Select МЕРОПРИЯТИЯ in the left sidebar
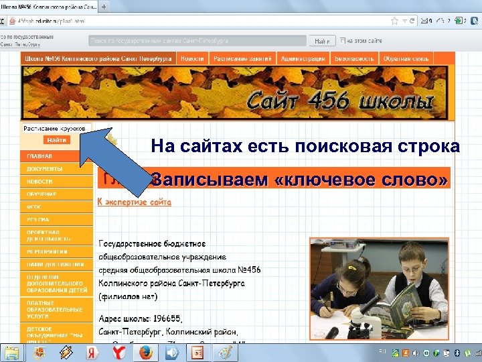 click(x=56, y=252)
